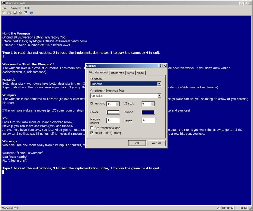The height and width of the screenshot is (211, 253).
Task: Pick the white Colore text swatch
Action: pos(113,112)
